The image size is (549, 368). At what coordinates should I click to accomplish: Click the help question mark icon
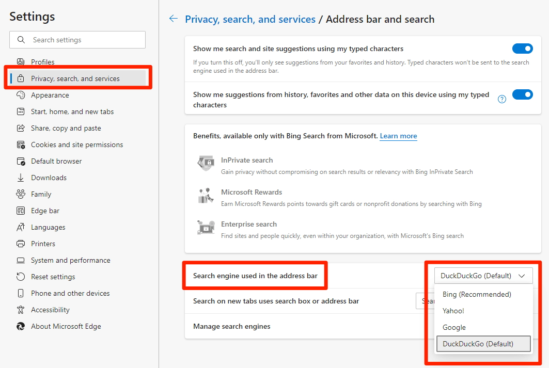[x=501, y=99]
